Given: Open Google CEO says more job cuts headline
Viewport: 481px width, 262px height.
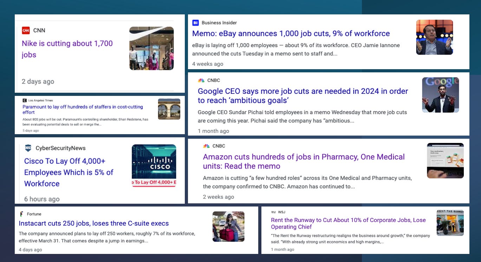Looking at the screenshot, I should pyautogui.click(x=303, y=96).
